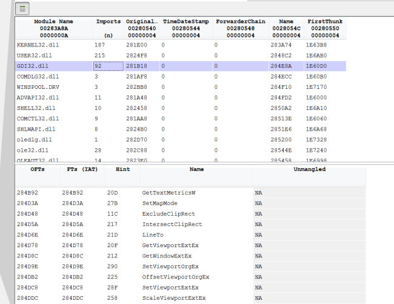Click OFTs value 284D3A
The image size is (394, 304).
click(27, 203)
